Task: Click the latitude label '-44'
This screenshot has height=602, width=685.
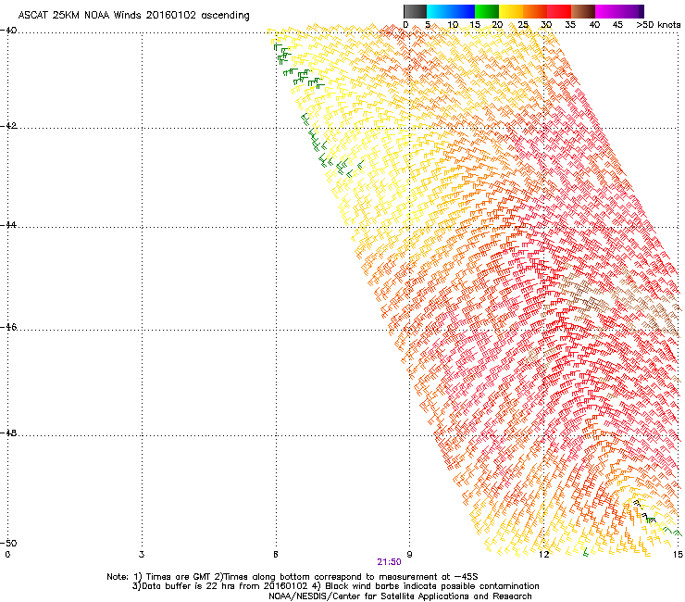Action: (x=8, y=225)
